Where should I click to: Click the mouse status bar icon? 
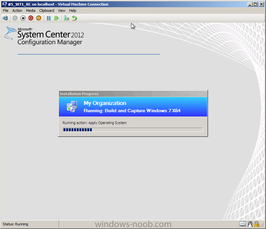[x=250, y=224]
